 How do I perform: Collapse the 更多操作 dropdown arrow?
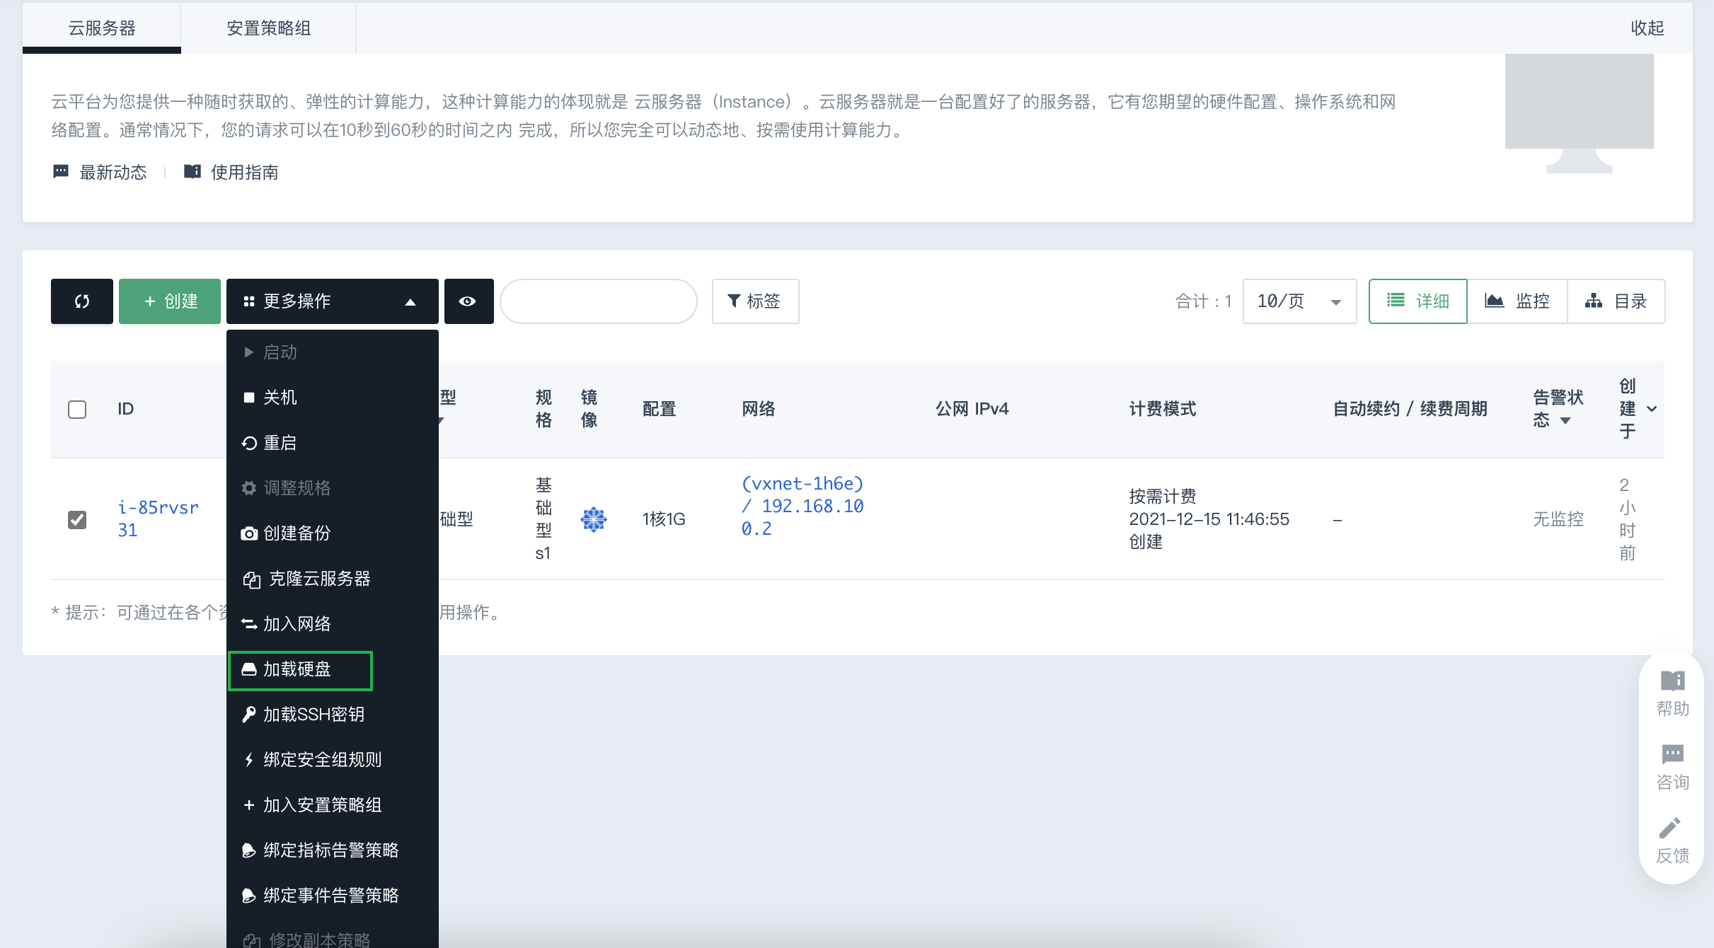tap(410, 302)
